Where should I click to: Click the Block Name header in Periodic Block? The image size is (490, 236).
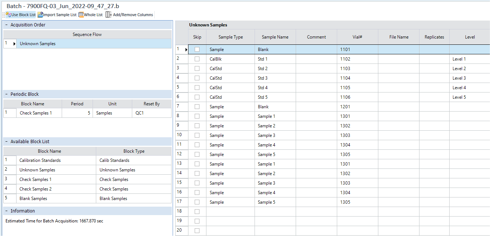[x=33, y=104]
